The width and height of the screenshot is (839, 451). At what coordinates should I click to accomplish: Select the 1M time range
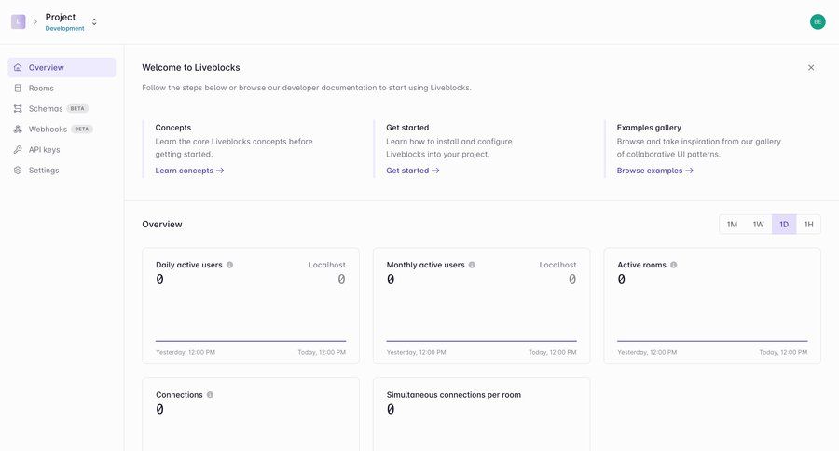pos(732,225)
